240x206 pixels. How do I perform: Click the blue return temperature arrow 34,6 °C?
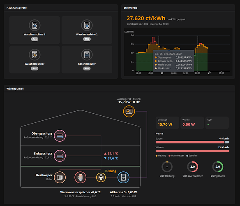pyautogui.click(x=105, y=158)
